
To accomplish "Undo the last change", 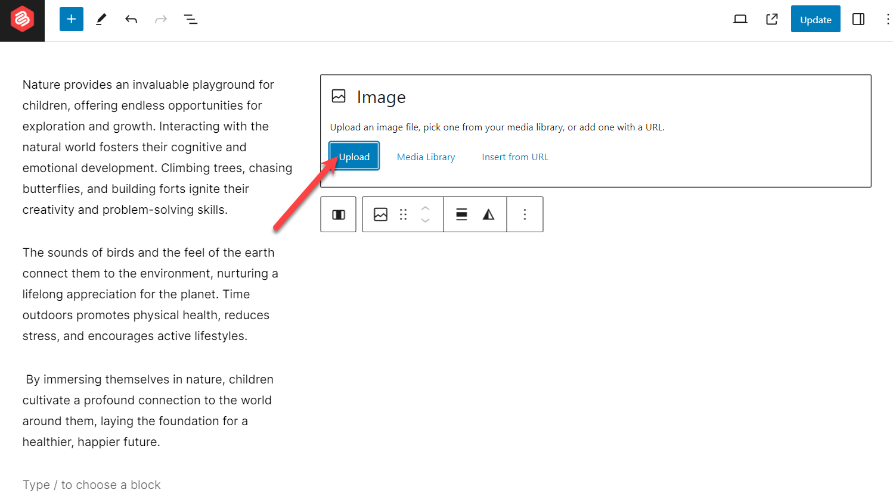I will point(131,18).
